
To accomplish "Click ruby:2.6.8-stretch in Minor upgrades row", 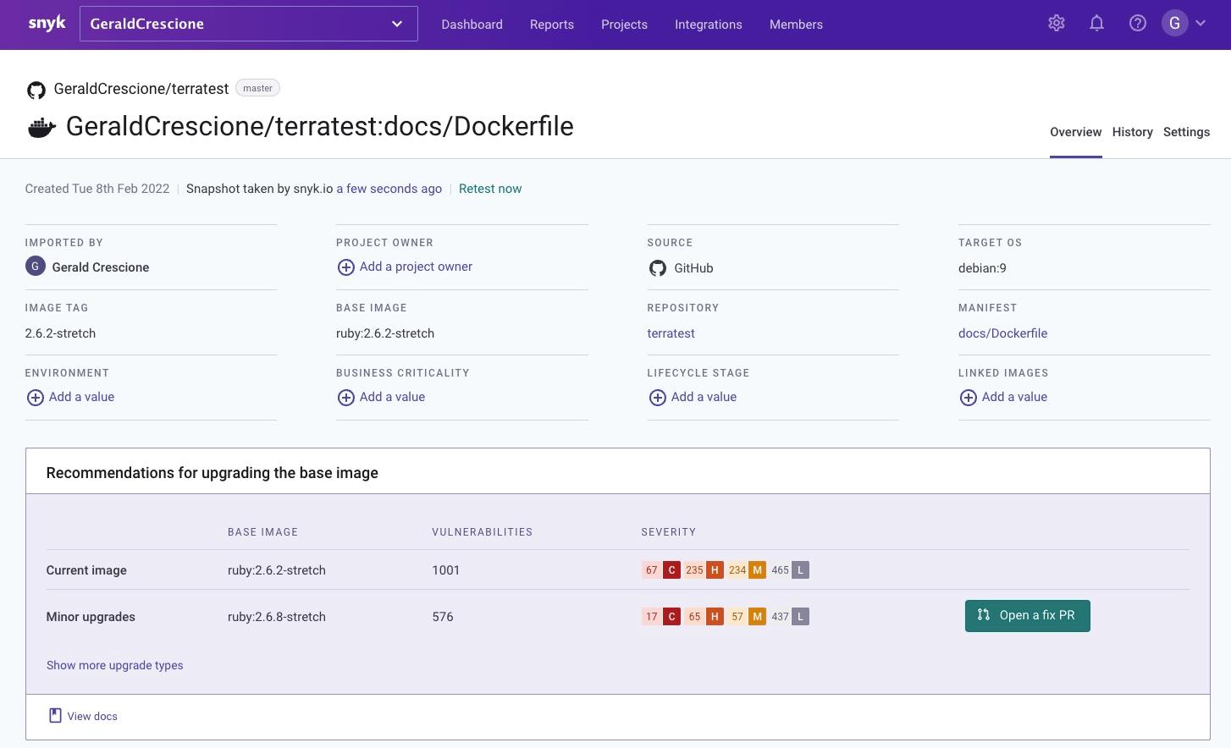I will tap(276, 617).
